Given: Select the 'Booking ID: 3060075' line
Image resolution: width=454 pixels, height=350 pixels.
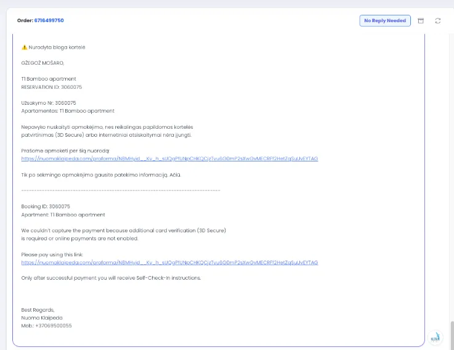Looking at the screenshot, I should coord(46,206).
